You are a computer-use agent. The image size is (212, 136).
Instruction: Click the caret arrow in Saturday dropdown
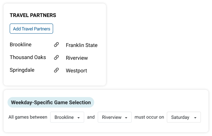point(195,118)
